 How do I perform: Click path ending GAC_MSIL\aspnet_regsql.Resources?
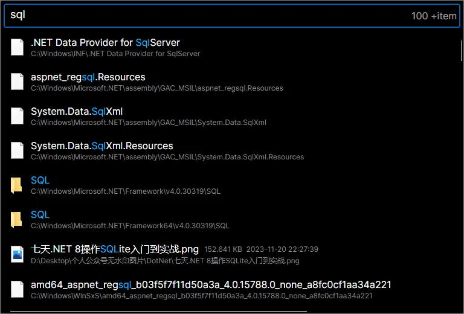pos(157,88)
